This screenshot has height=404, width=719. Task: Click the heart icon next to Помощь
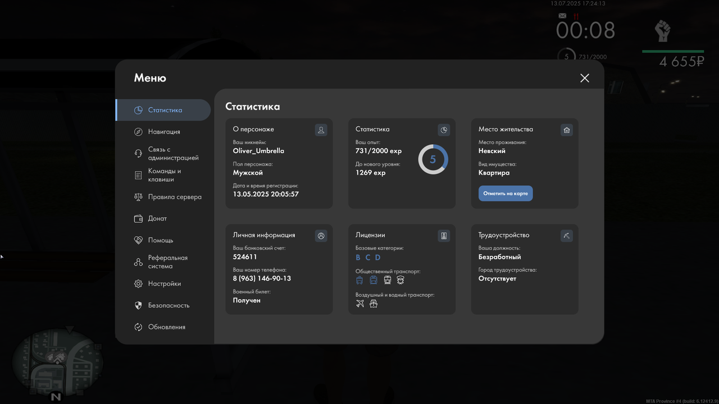pyautogui.click(x=138, y=240)
